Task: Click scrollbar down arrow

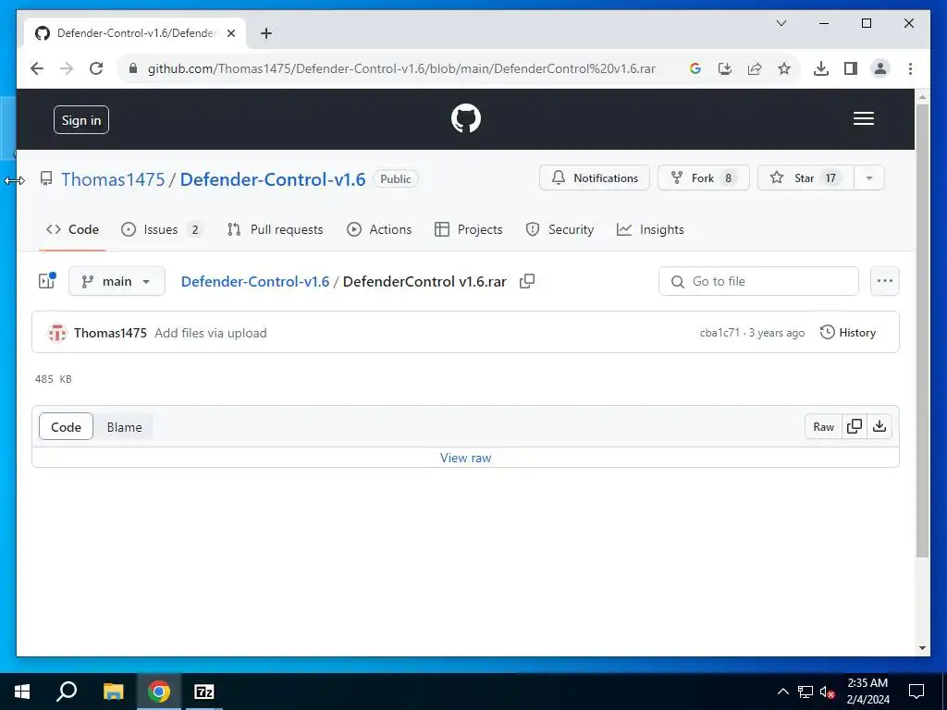Action: [x=922, y=648]
